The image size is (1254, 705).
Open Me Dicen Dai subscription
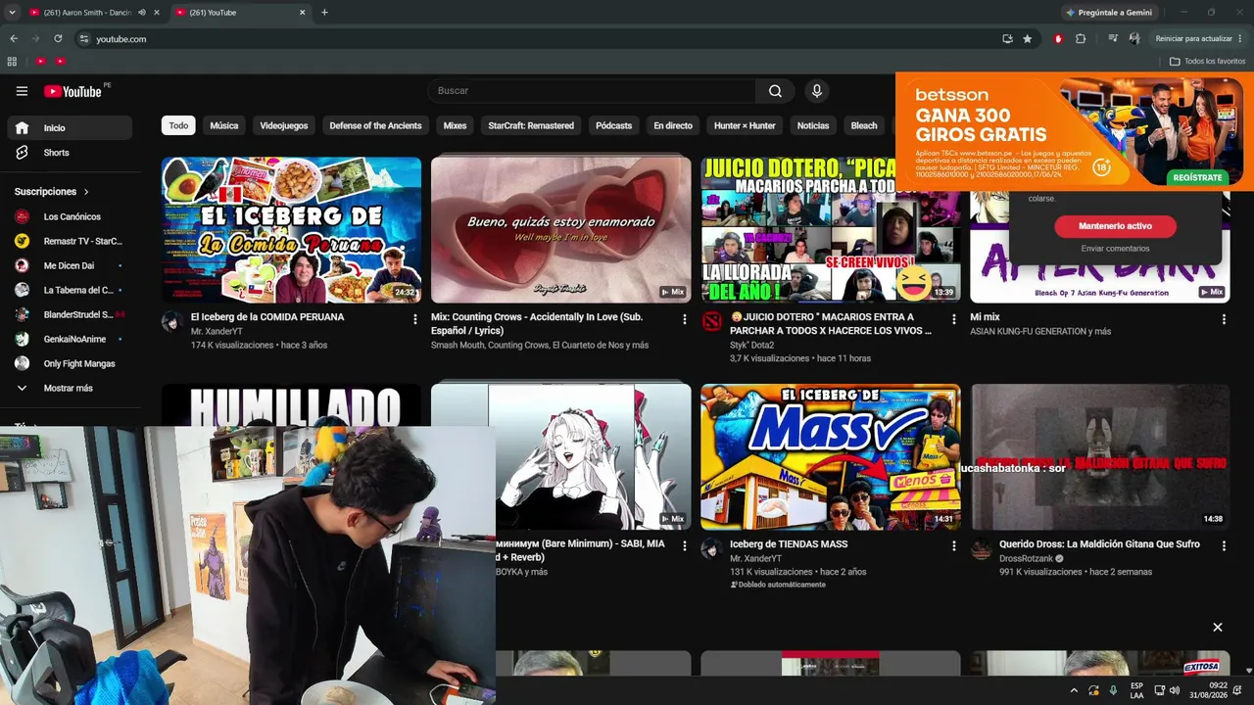(x=70, y=265)
